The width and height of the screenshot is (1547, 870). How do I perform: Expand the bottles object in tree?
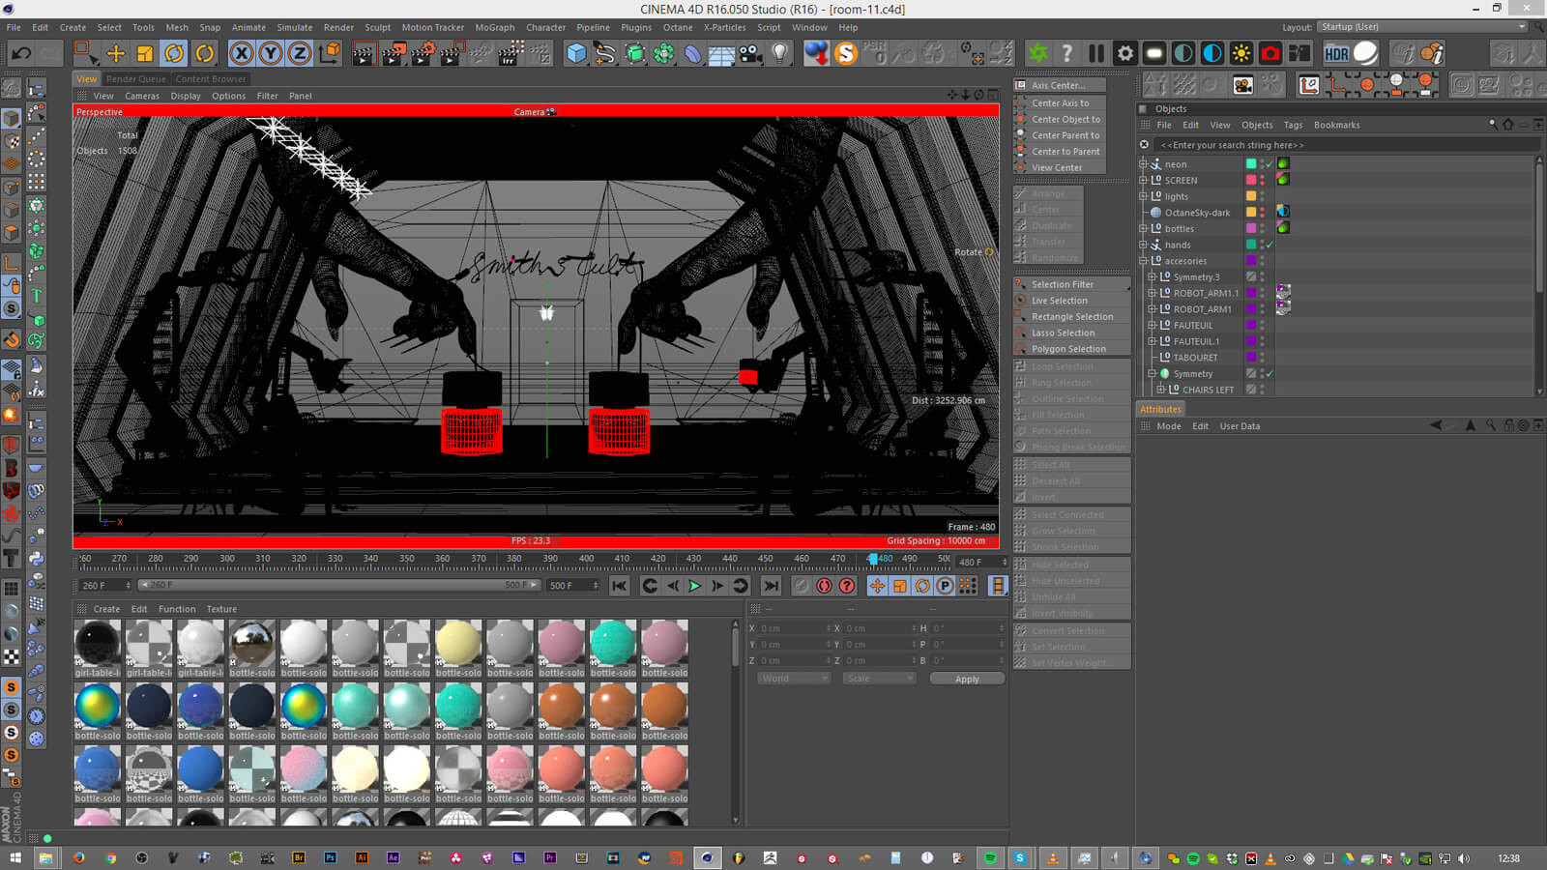[x=1143, y=229]
